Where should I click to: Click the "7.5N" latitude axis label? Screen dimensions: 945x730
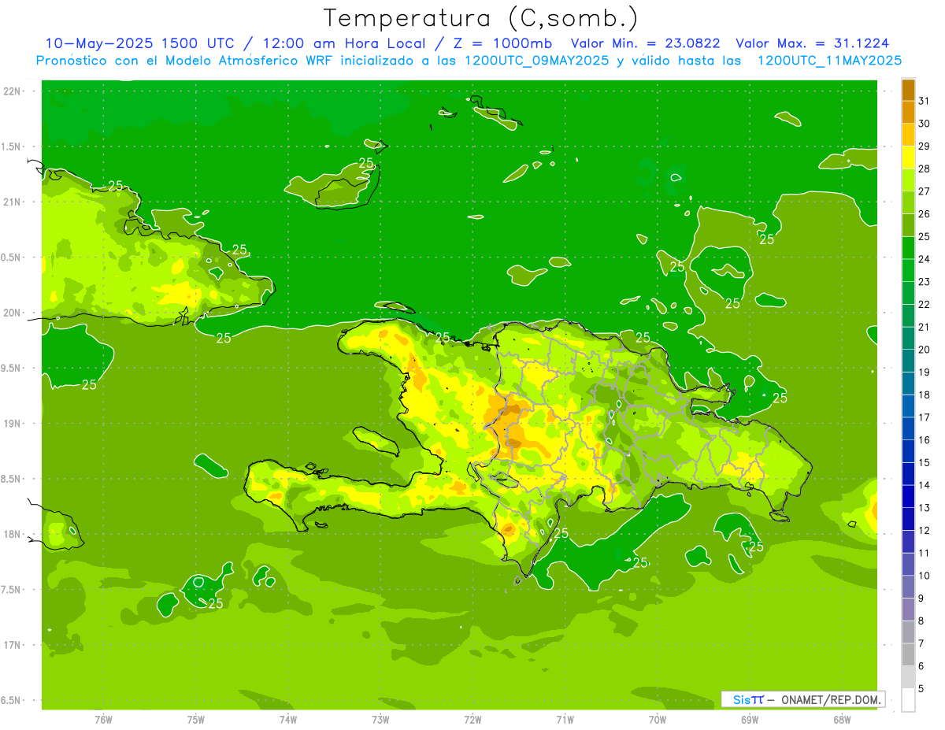(12, 590)
